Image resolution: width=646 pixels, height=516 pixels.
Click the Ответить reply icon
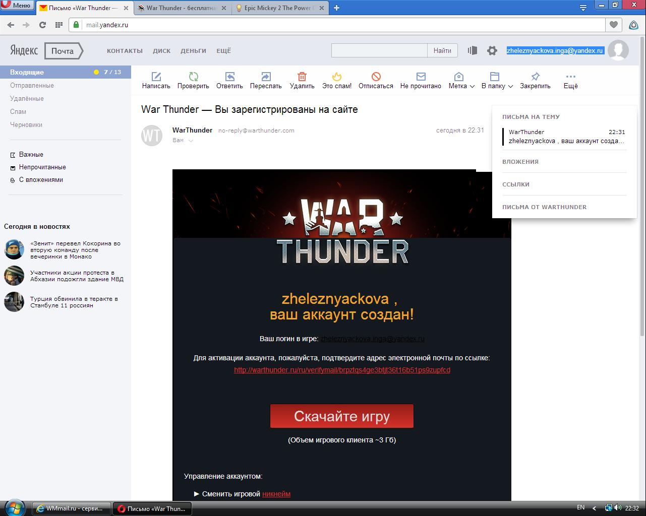pyautogui.click(x=229, y=77)
